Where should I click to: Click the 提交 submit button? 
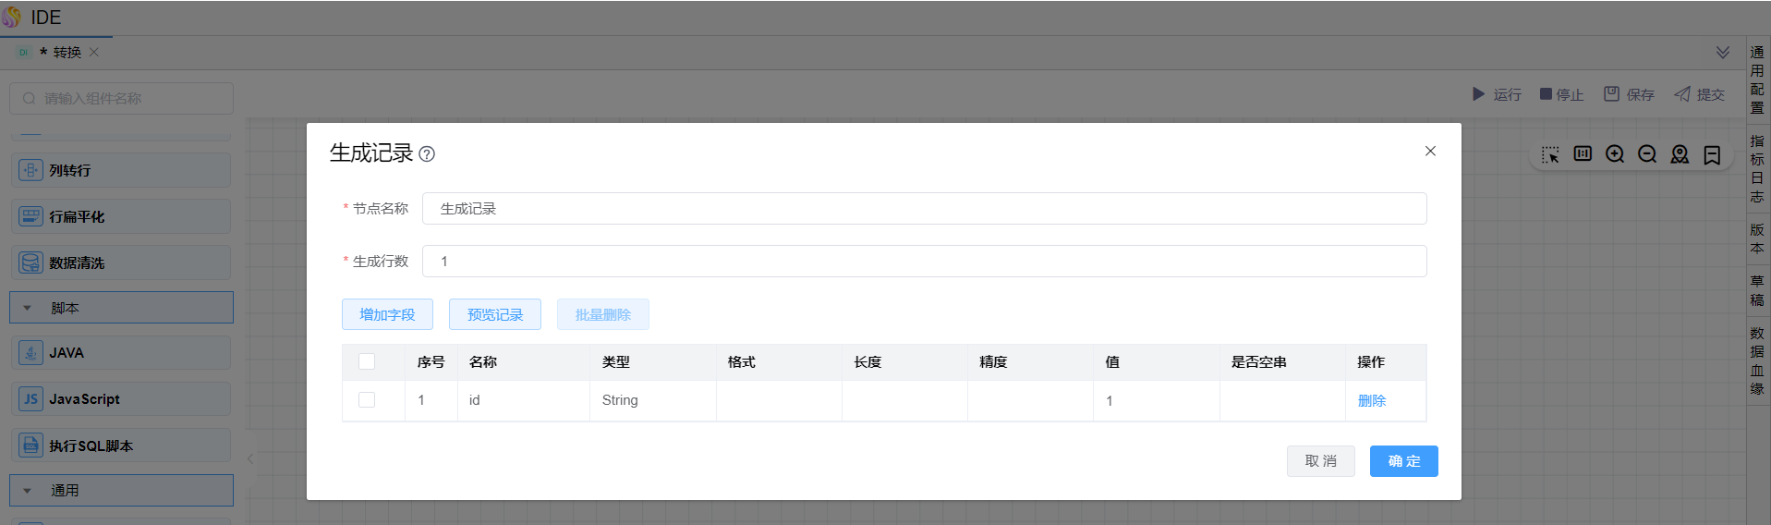1700,94
